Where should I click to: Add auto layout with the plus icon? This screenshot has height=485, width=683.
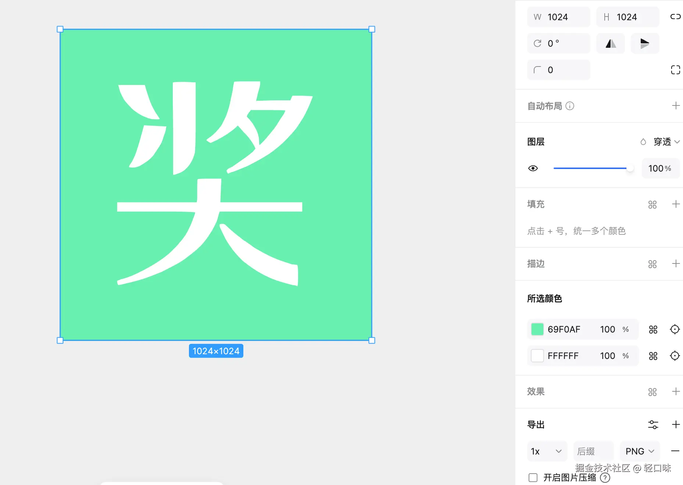[676, 106]
